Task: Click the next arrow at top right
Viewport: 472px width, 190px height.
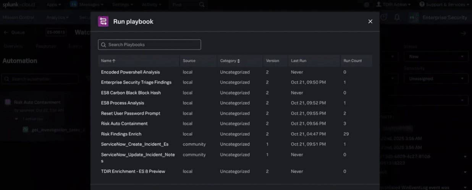Action: coord(464,33)
